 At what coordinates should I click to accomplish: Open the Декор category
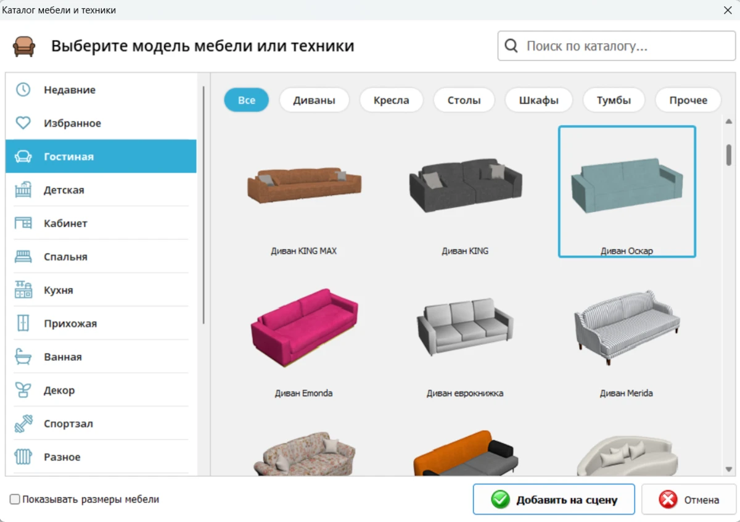tap(101, 390)
